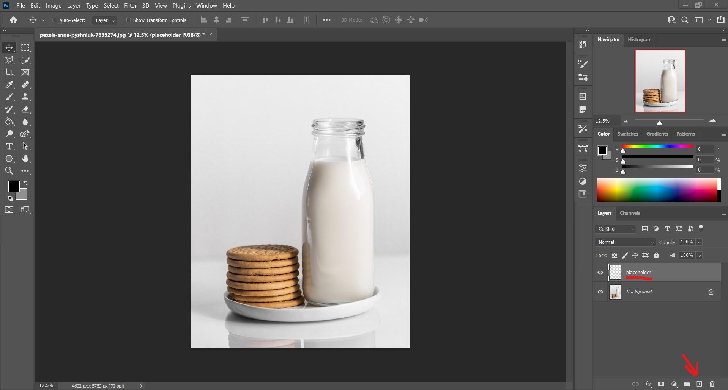
Task: Select the Horizontal Type tool
Action: (9, 147)
